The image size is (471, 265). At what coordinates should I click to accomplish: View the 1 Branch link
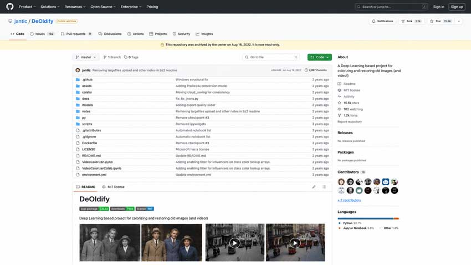[x=112, y=57]
